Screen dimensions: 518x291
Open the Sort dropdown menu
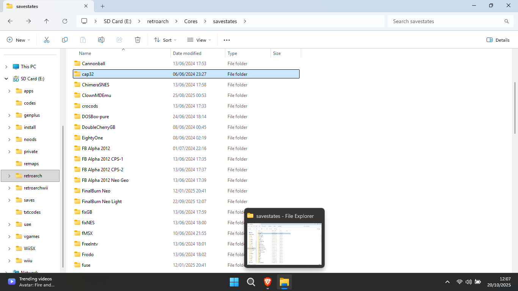(x=165, y=40)
